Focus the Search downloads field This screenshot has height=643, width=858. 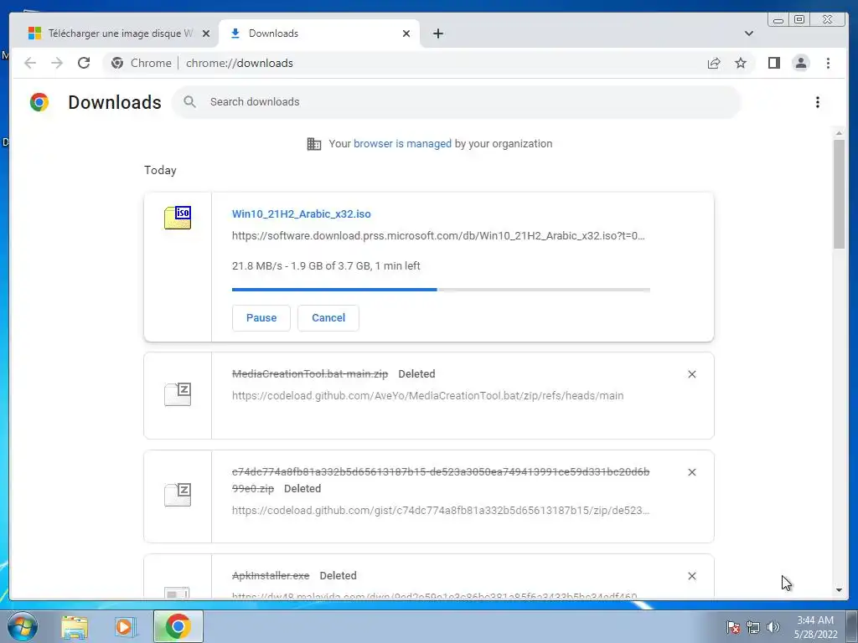pyautogui.click(x=457, y=101)
